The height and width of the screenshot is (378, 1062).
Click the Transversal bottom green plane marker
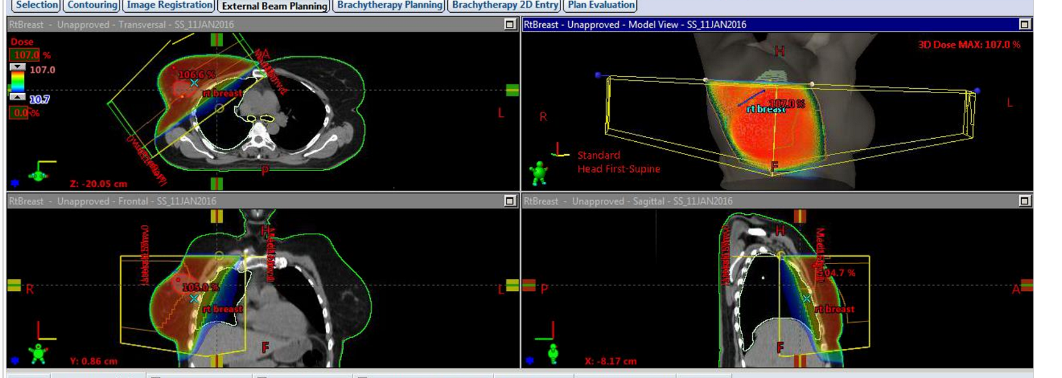217,183
